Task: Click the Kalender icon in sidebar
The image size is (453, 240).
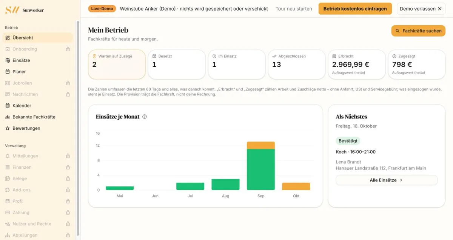Action: [8, 106]
